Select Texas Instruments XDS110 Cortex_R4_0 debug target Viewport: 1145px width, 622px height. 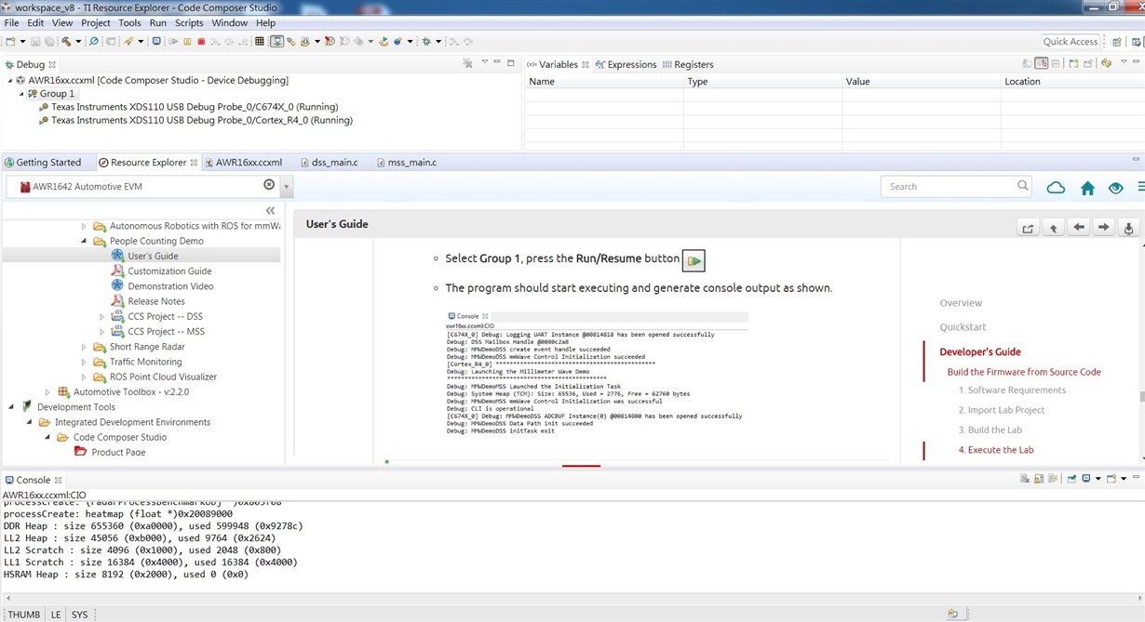point(201,120)
